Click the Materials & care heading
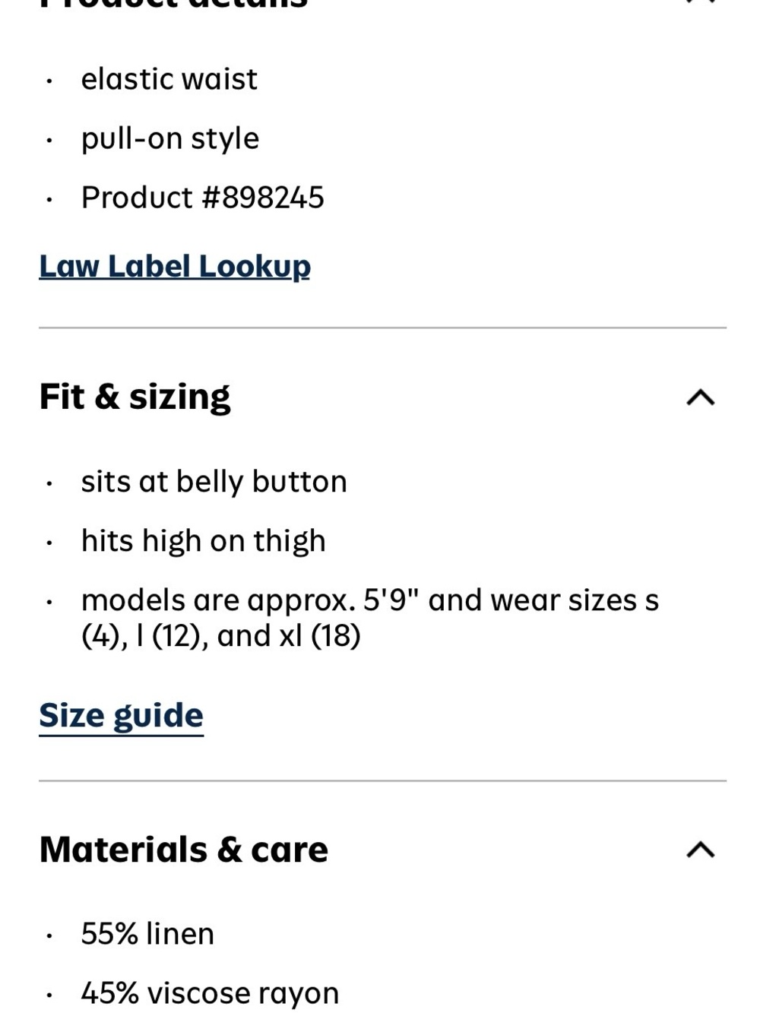Viewport: 760px width, 1013px height. [184, 849]
